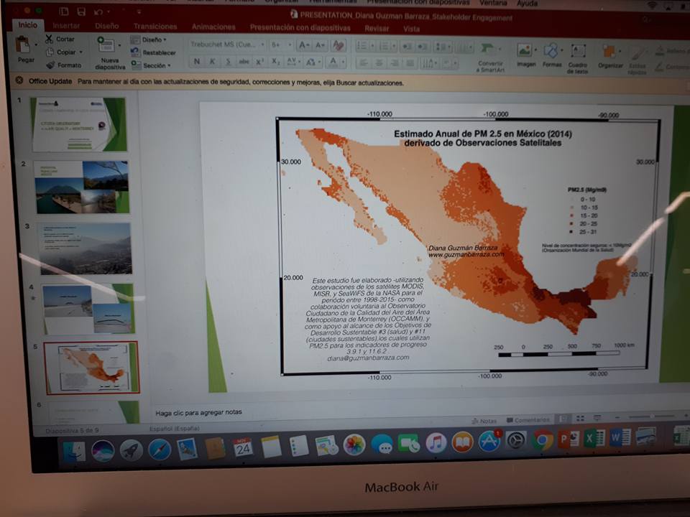The image size is (690, 517).
Task: Open the Pegar paste options arrow
Action: point(36,45)
